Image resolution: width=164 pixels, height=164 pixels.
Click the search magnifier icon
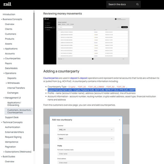click(x=137, y=4)
